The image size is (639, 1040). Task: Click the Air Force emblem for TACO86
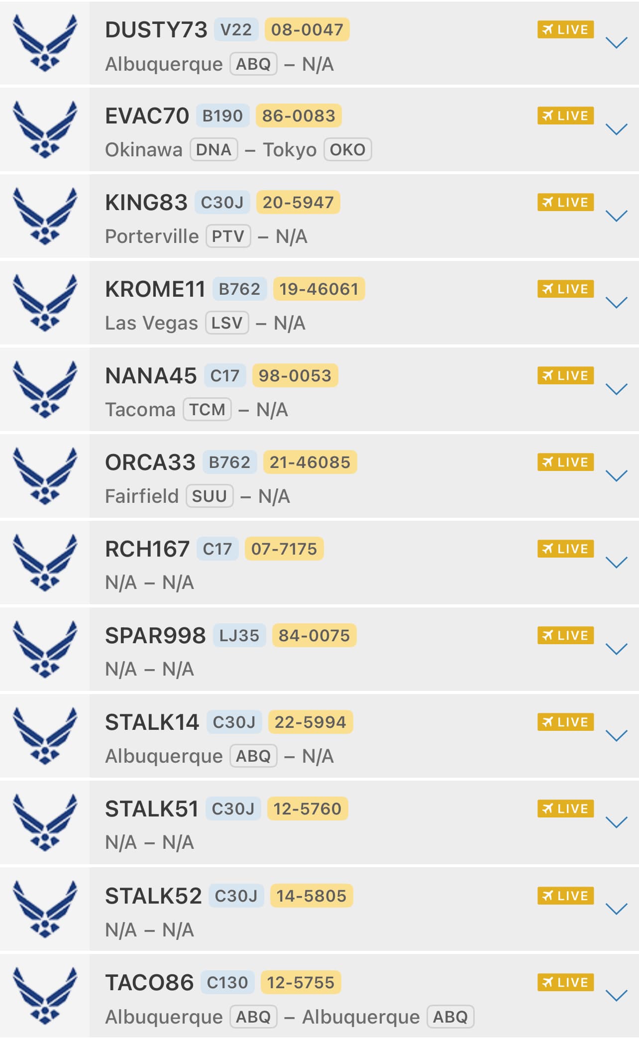click(x=45, y=996)
